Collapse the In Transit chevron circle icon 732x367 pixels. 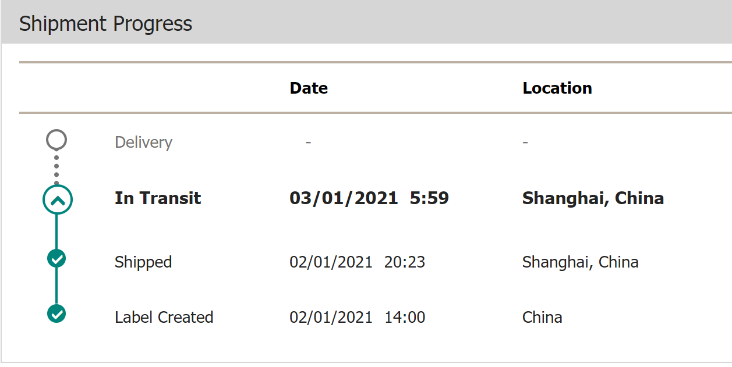click(x=57, y=199)
